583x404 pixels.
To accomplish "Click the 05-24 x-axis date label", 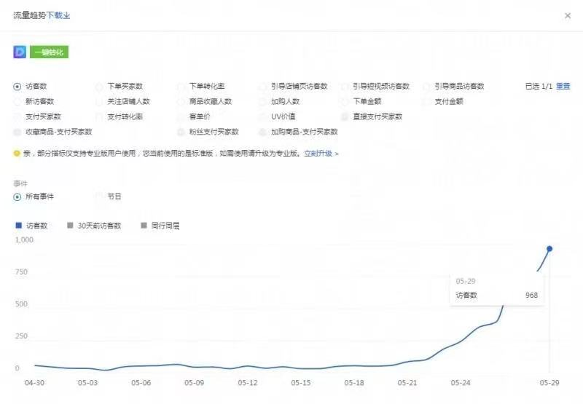I will tap(461, 382).
